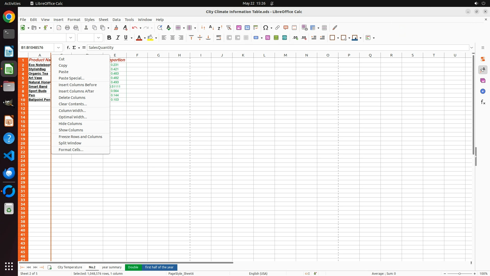Choose Delete Columns from context menu
Image resolution: width=490 pixels, height=276 pixels.
[72, 98]
